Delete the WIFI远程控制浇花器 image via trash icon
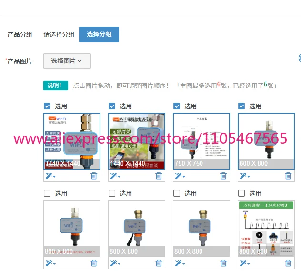Viewport: 301px width, 275px height. (159, 176)
